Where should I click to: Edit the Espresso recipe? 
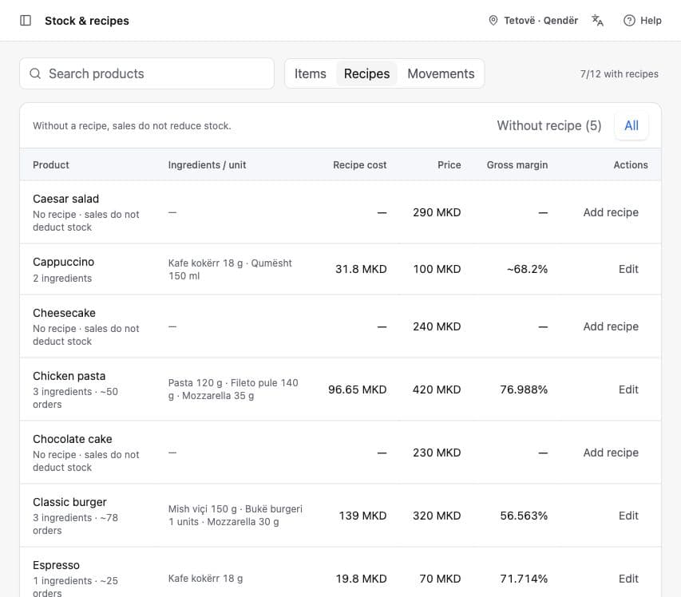628,579
